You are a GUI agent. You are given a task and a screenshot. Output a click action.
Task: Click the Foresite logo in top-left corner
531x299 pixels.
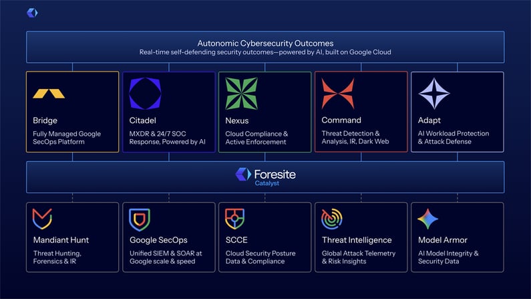pos(32,13)
